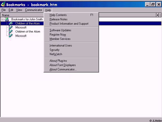162x122 pixels.
Task: Open About Plug-ins
Action: tap(71, 61)
